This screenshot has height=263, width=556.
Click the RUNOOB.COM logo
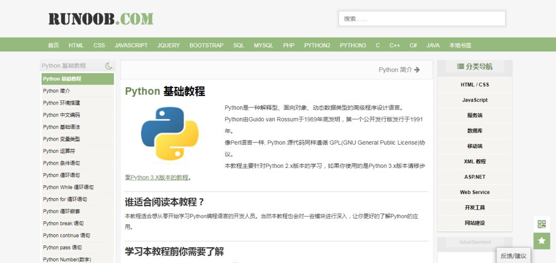pos(101,19)
